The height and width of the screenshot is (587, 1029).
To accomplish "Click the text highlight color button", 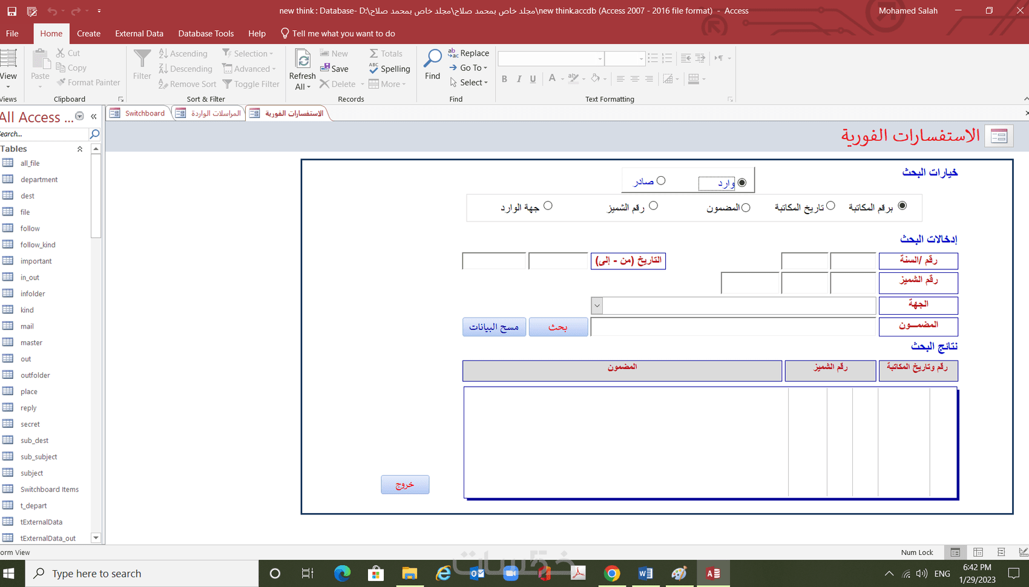I will (573, 79).
